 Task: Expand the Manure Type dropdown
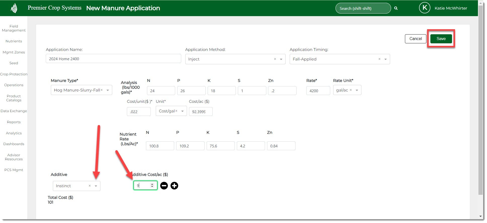point(108,90)
